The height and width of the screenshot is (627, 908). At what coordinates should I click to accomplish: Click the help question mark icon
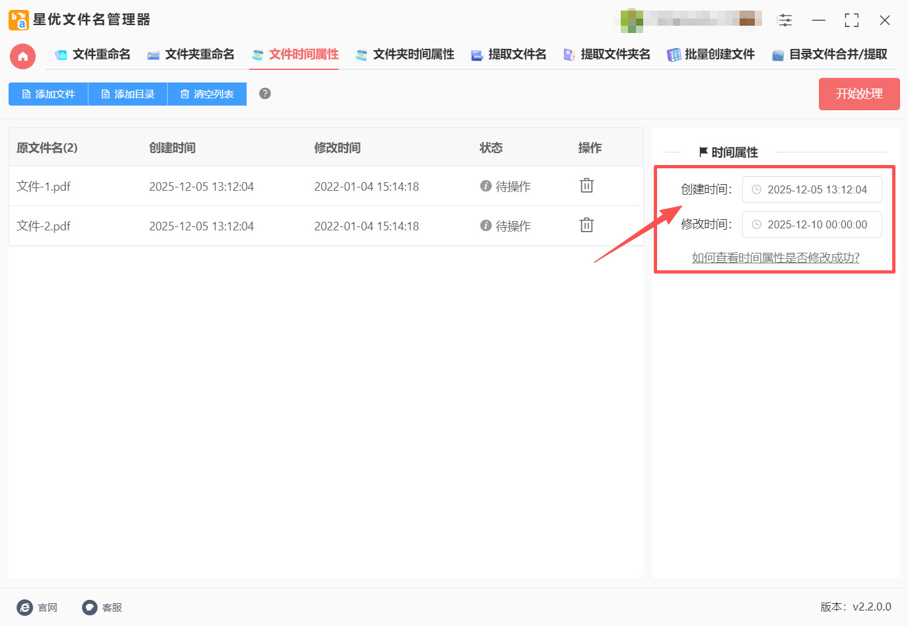(264, 93)
